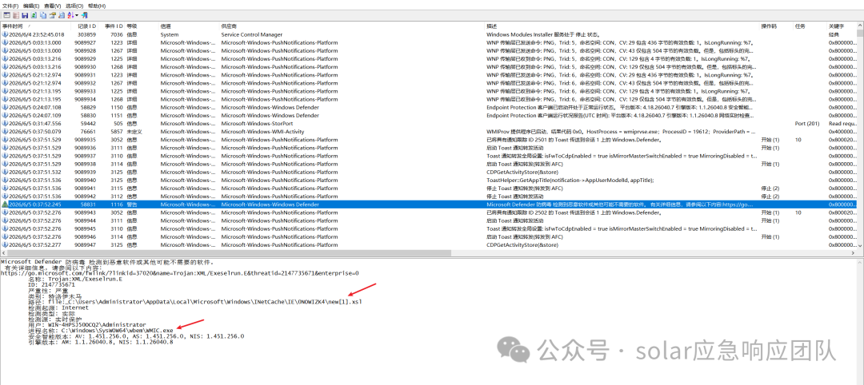This screenshot has height=385, width=864.
Task: Sort by the 供应商 column header
Action: (352, 26)
